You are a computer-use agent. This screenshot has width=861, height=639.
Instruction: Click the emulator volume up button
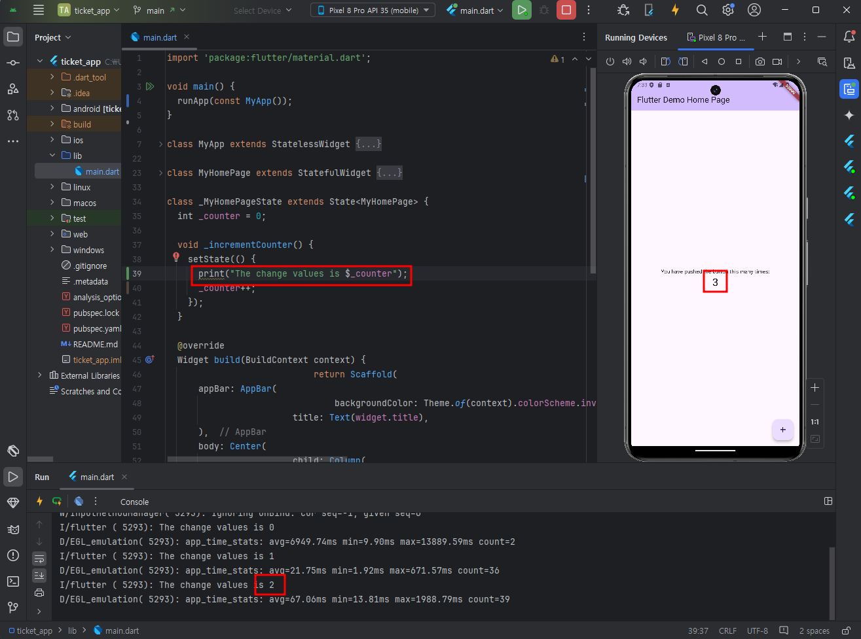tap(627, 61)
